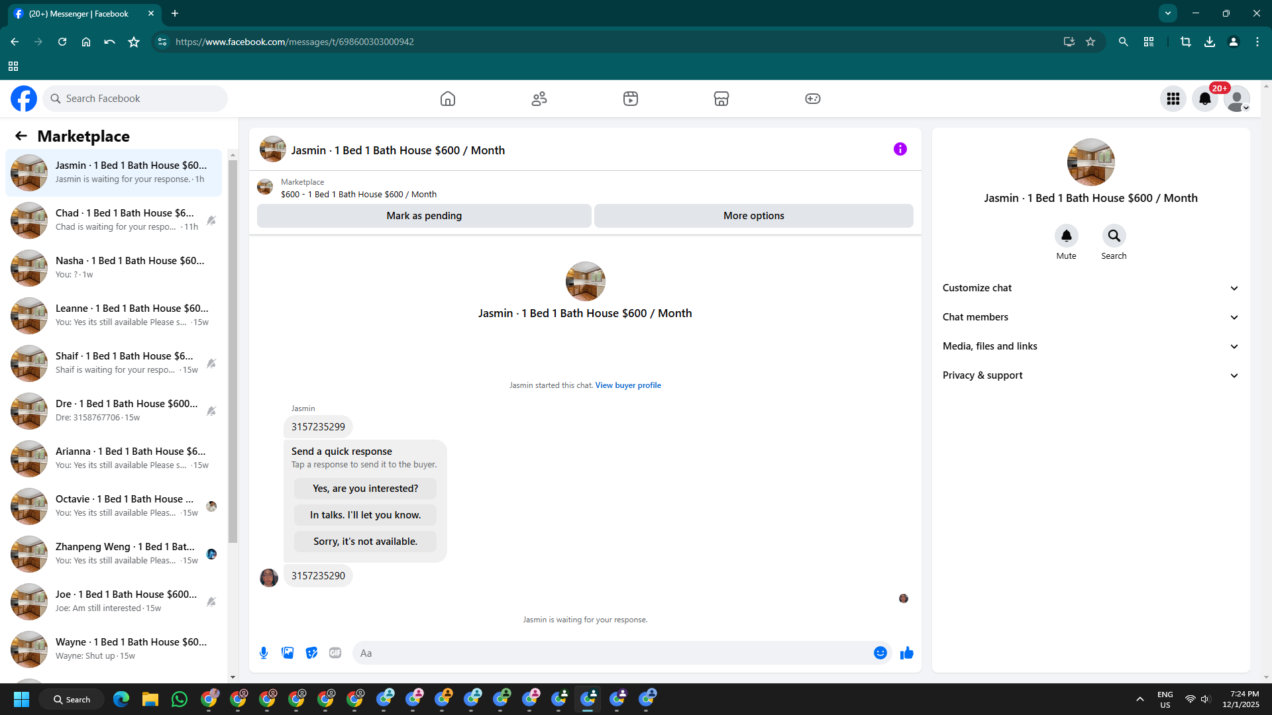Open the notifications bell with 20+ badge
Screen dimensions: 1272x715
[1205, 99]
